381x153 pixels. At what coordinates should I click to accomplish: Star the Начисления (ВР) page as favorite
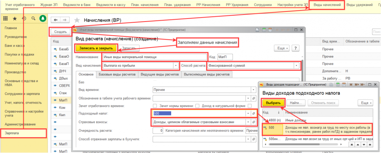click(x=77, y=20)
